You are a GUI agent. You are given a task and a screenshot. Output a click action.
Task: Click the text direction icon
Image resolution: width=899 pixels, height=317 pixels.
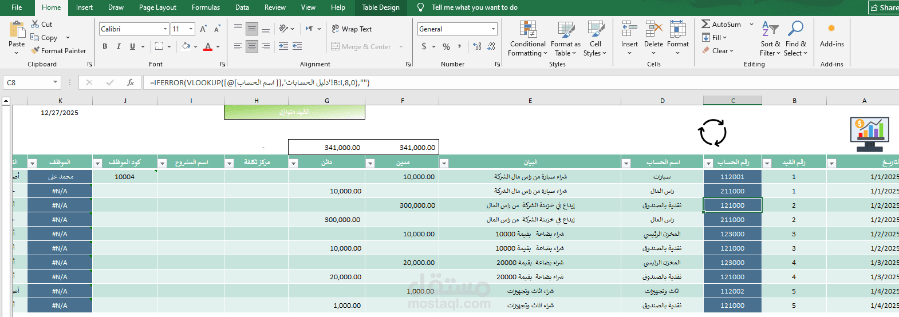coord(310,29)
